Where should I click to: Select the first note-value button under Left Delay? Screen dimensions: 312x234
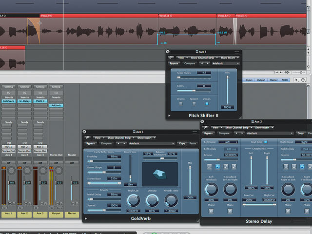(209, 167)
